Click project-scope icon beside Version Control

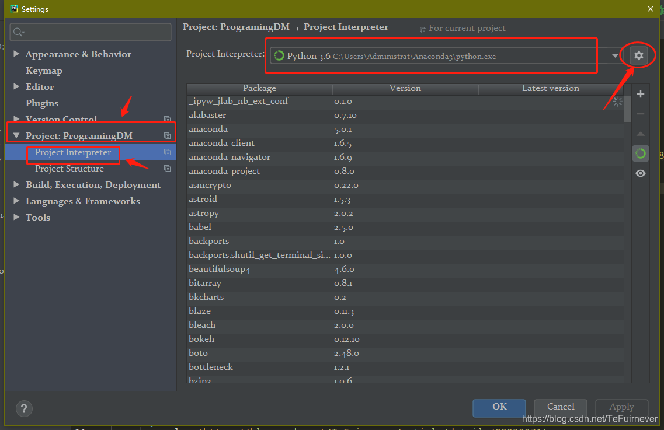pos(167,120)
